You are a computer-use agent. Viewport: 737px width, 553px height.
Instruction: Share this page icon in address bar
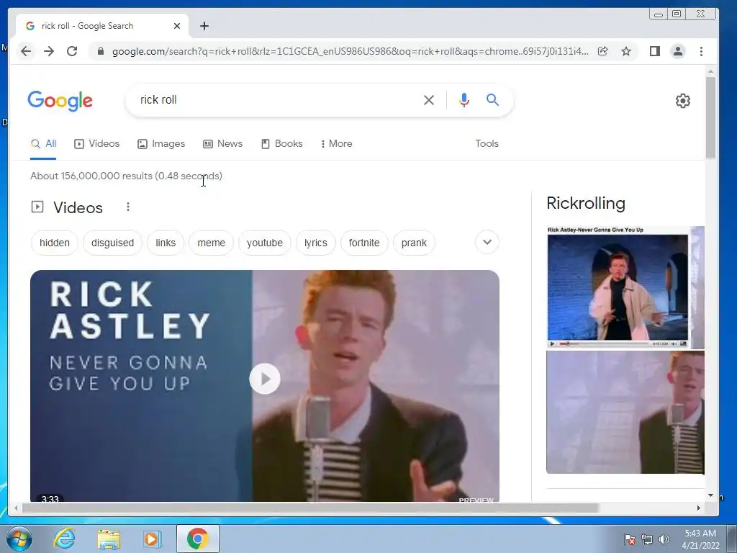[x=602, y=51]
